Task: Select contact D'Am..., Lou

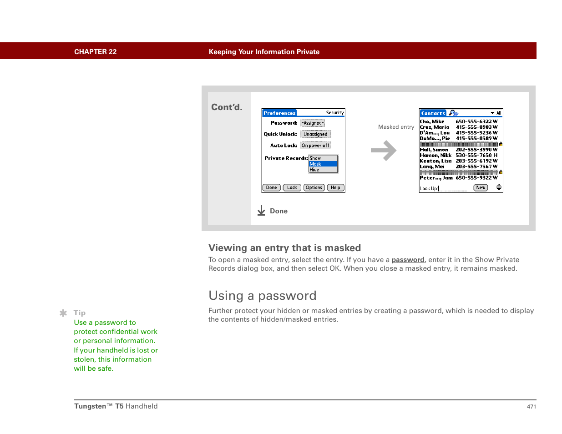Action: [435, 133]
